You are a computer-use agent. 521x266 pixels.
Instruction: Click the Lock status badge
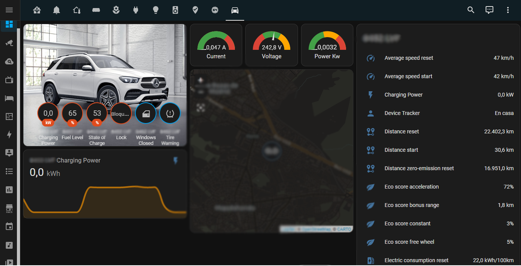coord(121,114)
